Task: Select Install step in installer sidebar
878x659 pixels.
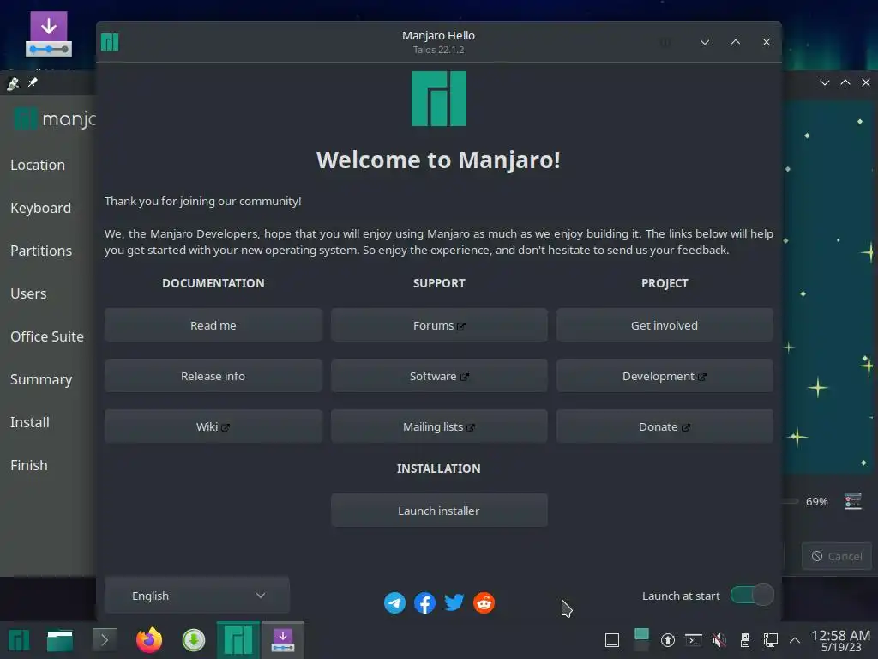Action: coord(30,422)
